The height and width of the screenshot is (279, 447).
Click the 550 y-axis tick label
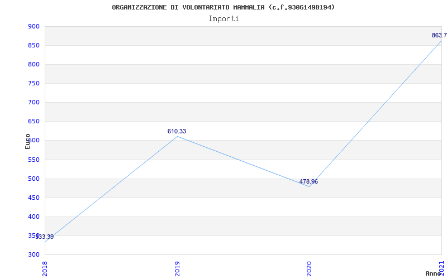[x=34, y=160]
